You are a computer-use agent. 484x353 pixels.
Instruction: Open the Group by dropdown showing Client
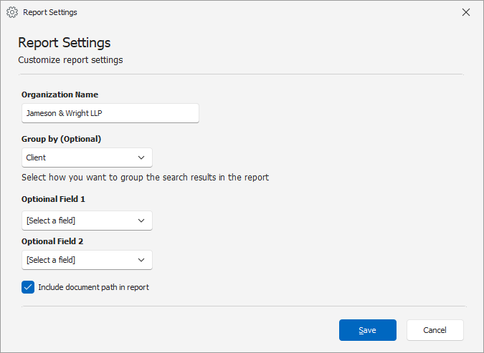pyautogui.click(x=87, y=158)
